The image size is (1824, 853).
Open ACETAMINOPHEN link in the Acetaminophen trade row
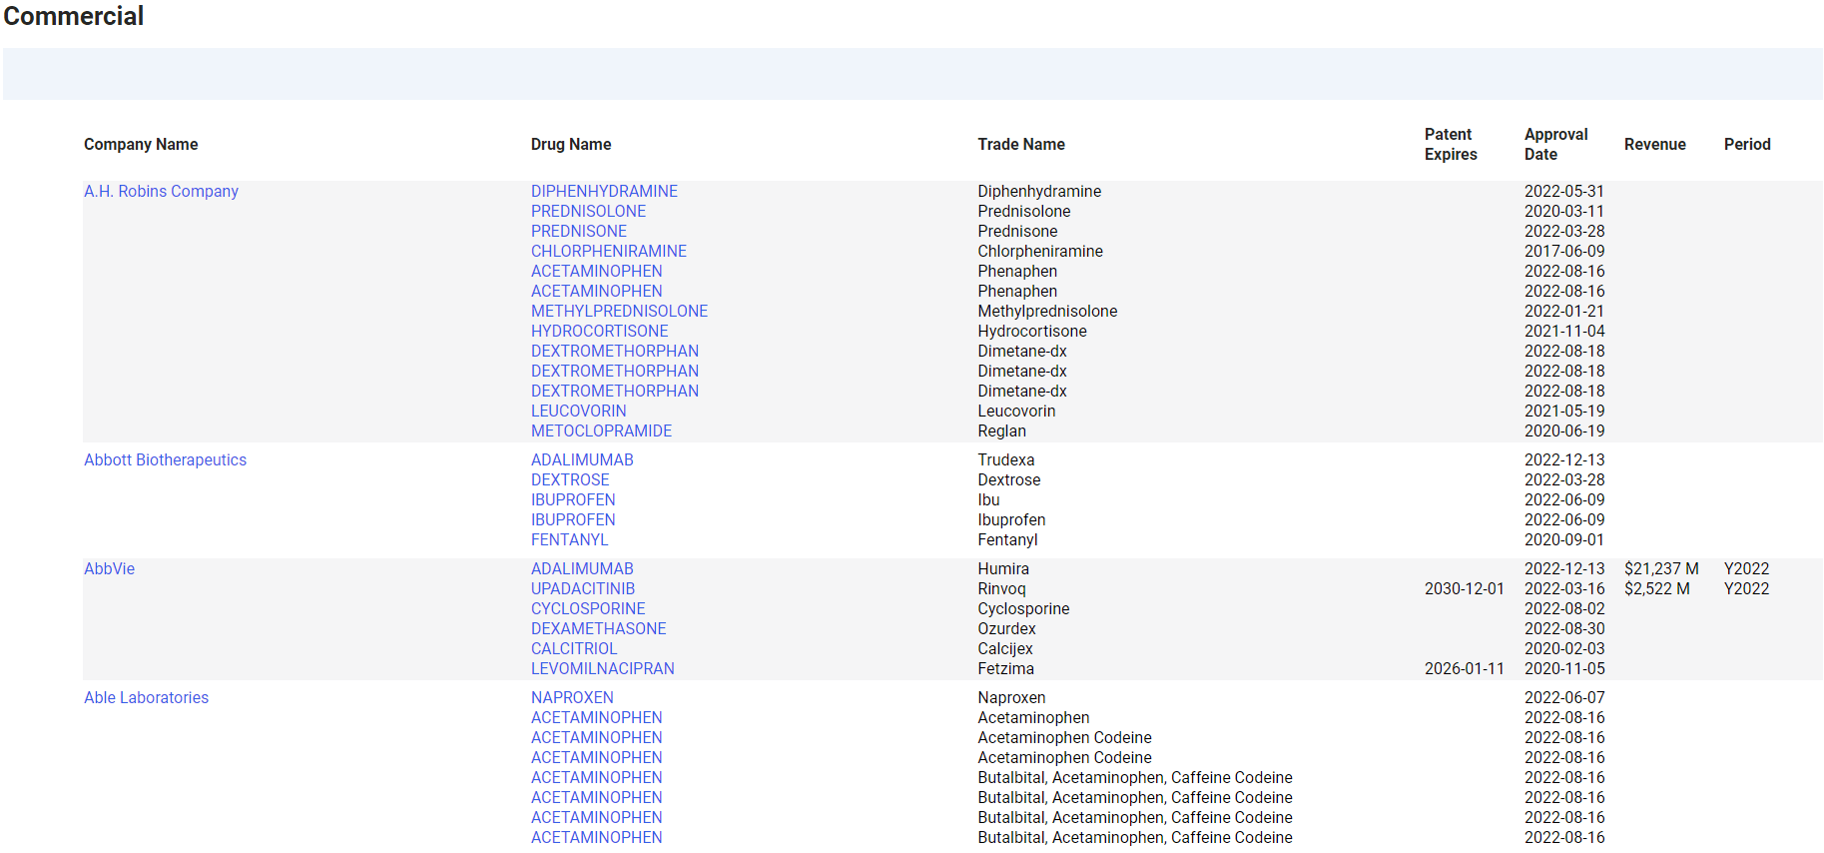pos(596,717)
